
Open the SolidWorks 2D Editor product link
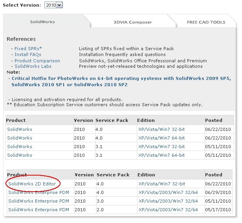pos(33,184)
